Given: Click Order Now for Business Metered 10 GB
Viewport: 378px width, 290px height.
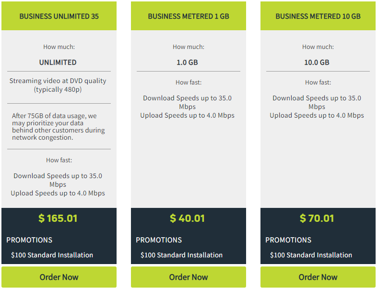Looking at the screenshot, I should coord(318,277).
